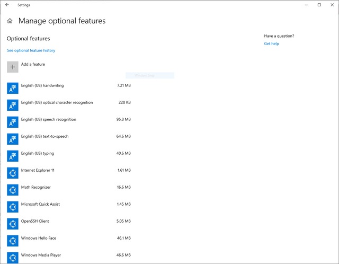The width and height of the screenshot is (339, 264).
Task: Click the English (US) speech recognition icon
Action: tap(13, 122)
